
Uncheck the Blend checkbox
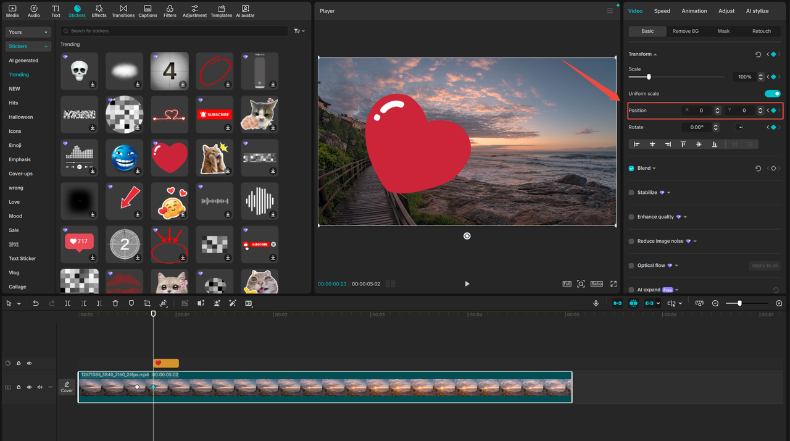tap(631, 167)
